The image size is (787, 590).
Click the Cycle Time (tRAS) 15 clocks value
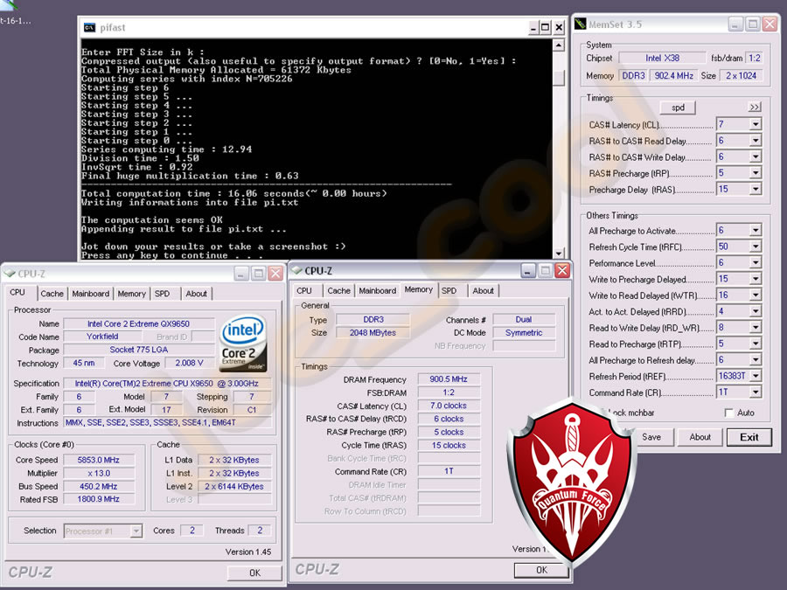pyautogui.click(x=449, y=445)
